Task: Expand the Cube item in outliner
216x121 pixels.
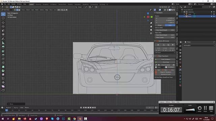Action: point(184,14)
